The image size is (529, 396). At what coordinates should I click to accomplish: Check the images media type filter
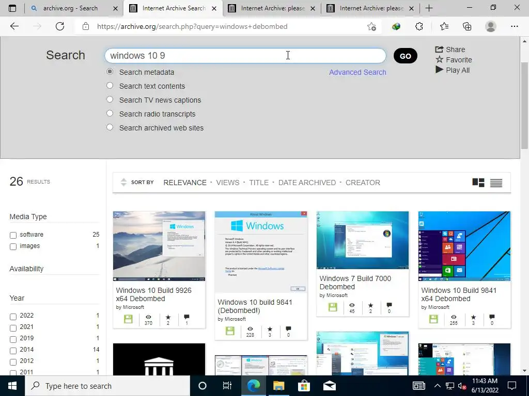point(13,246)
